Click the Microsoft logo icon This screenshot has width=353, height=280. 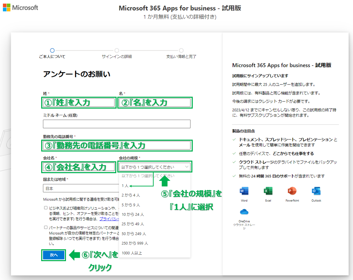click(7, 7)
